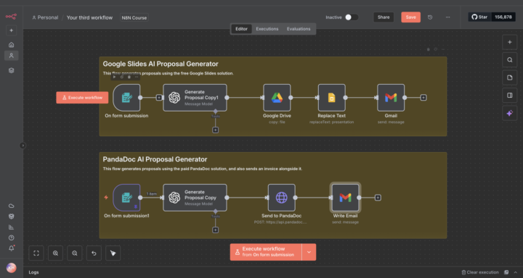Click the zoom out canvas button
The width and height of the screenshot is (523, 278).
[75, 253]
